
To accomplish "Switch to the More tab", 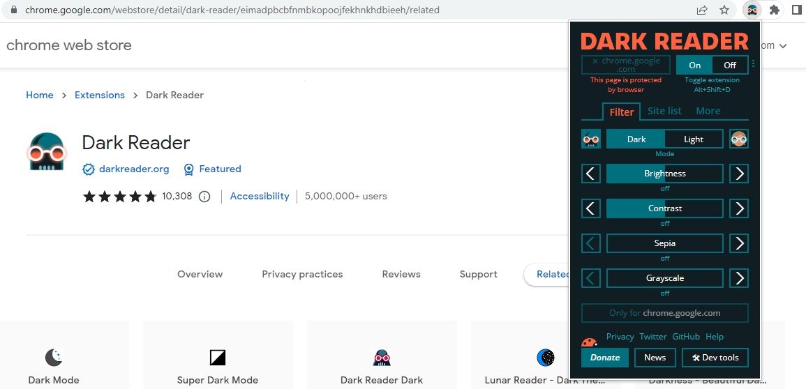I will pos(708,111).
